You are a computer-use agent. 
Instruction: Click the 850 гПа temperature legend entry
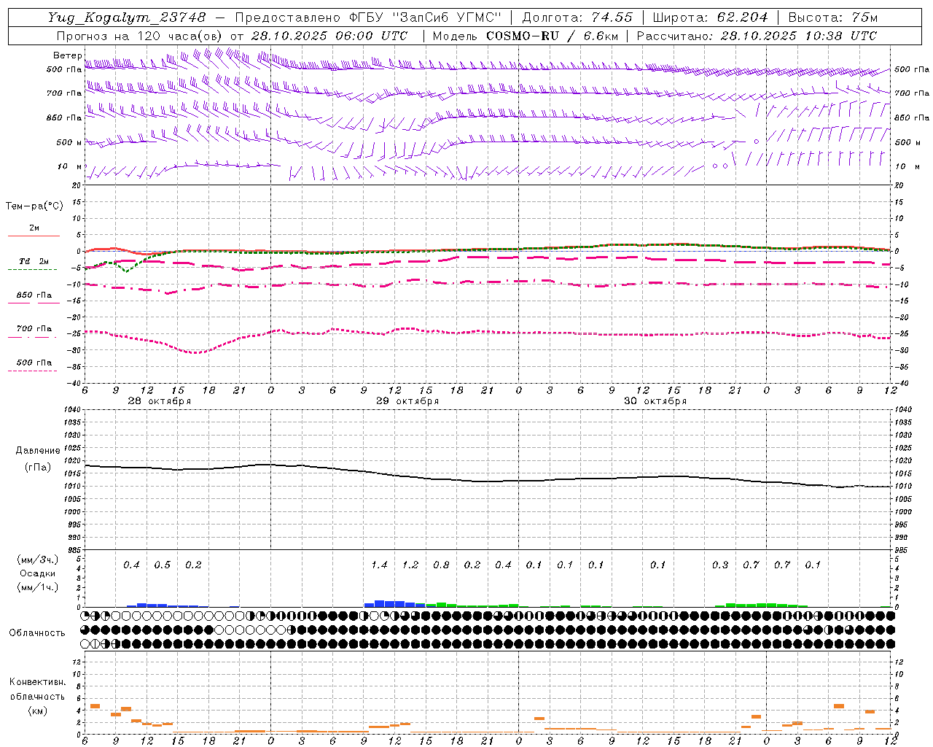coord(34,295)
